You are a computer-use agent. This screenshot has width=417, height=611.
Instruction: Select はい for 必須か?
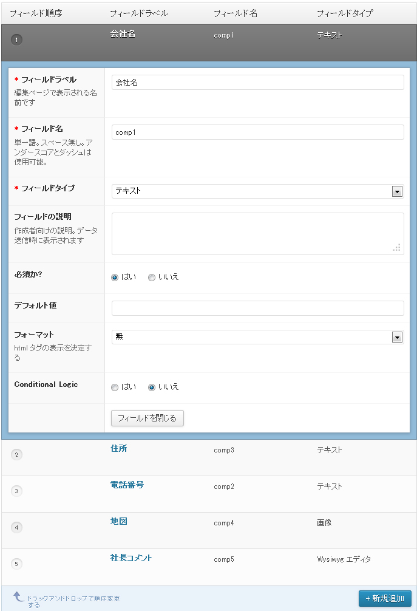[x=115, y=277]
